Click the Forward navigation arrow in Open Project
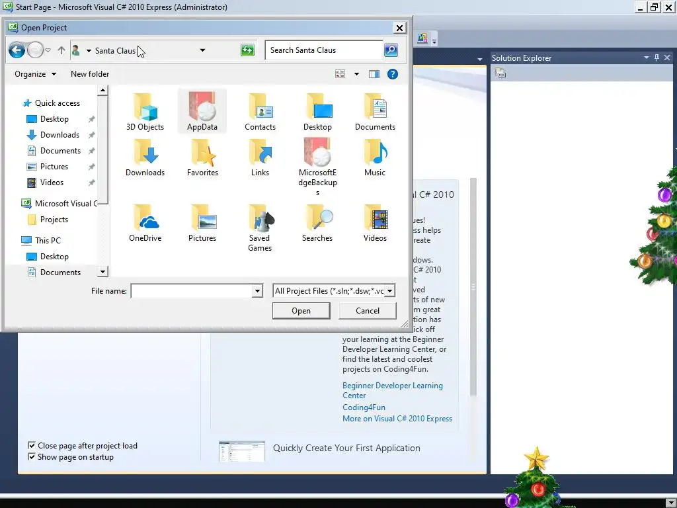This screenshot has width=677, height=508. (x=36, y=50)
